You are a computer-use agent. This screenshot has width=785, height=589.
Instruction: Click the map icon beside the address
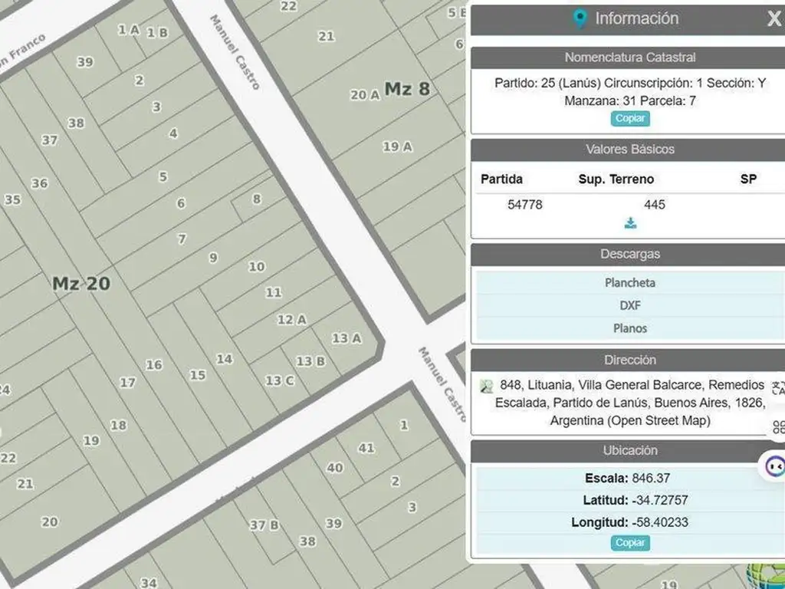coord(486,386)
